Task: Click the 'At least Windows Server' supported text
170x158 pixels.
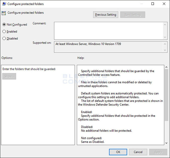Action: pos(88,44)
